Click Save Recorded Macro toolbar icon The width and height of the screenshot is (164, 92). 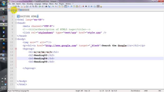click(x=95, y=6)
